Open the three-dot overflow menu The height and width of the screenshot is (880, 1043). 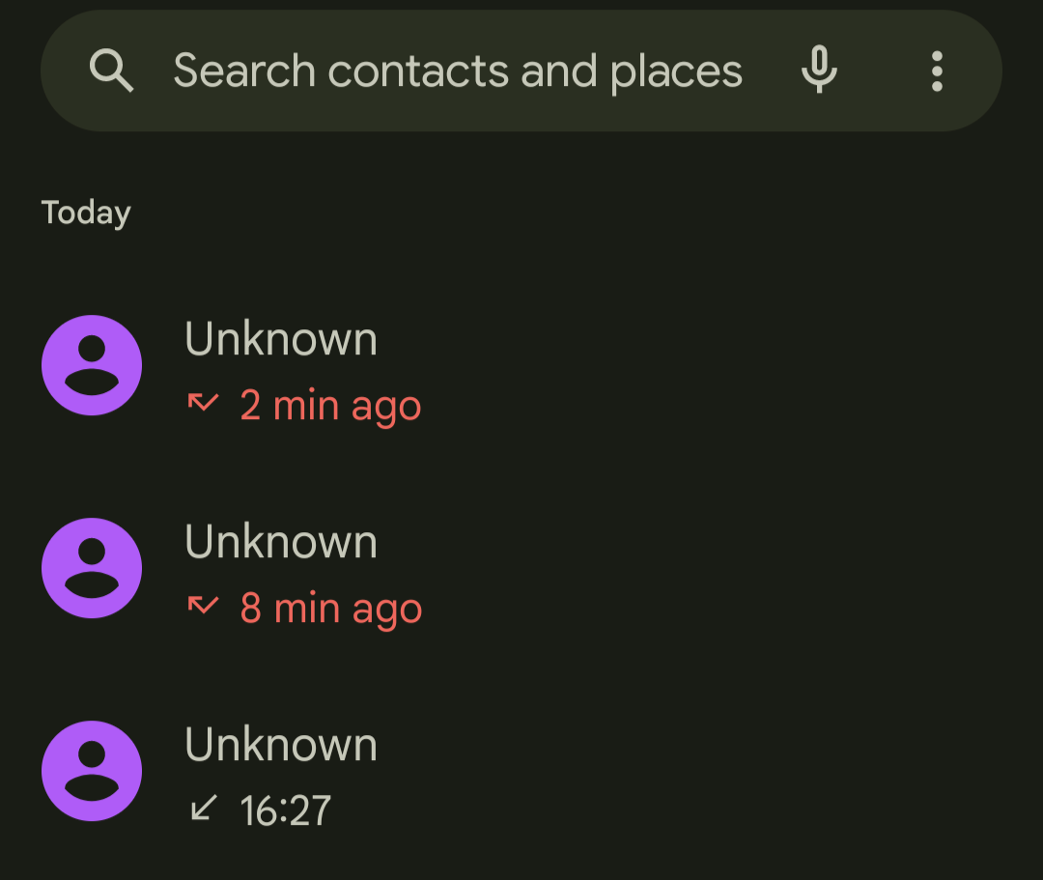[937, 71]
